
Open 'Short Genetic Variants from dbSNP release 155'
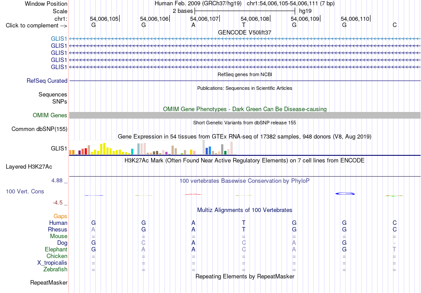(245, 123)
